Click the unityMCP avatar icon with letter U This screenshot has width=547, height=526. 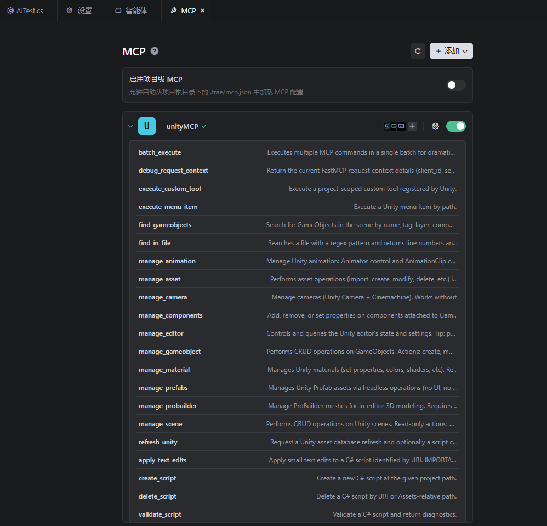pyautogui.click(x=147, y=126)
